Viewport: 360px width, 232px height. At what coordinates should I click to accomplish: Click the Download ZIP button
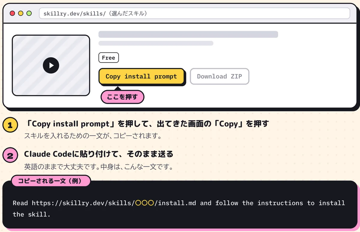(x=220, y=76)
